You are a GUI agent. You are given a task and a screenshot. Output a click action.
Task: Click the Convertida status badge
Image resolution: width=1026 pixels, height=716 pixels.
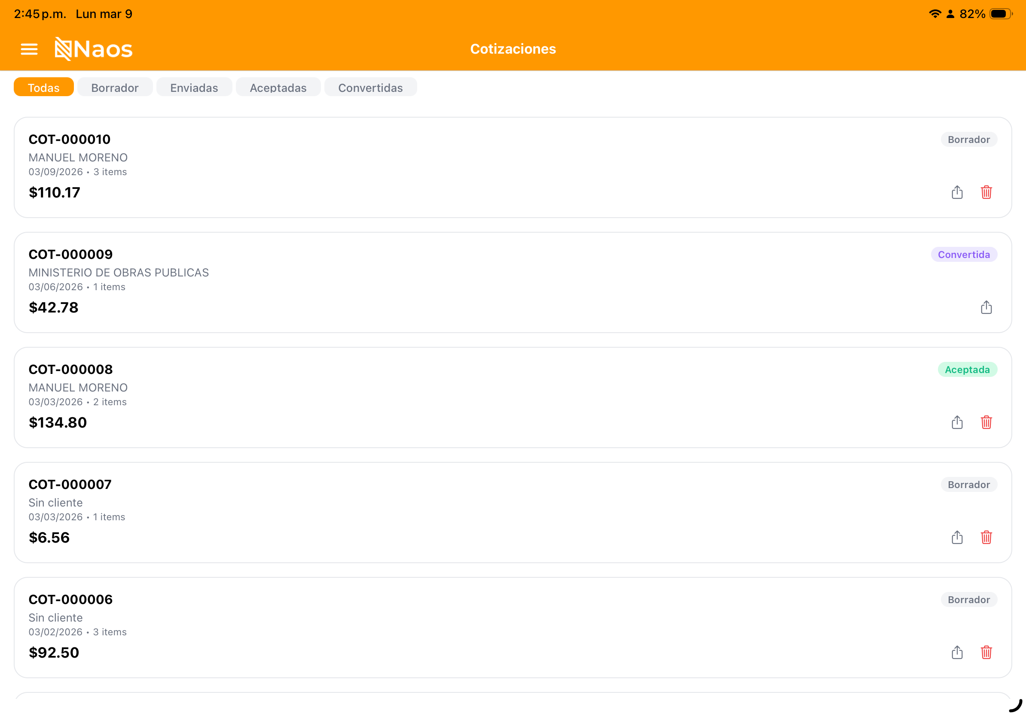pos(963,255)
